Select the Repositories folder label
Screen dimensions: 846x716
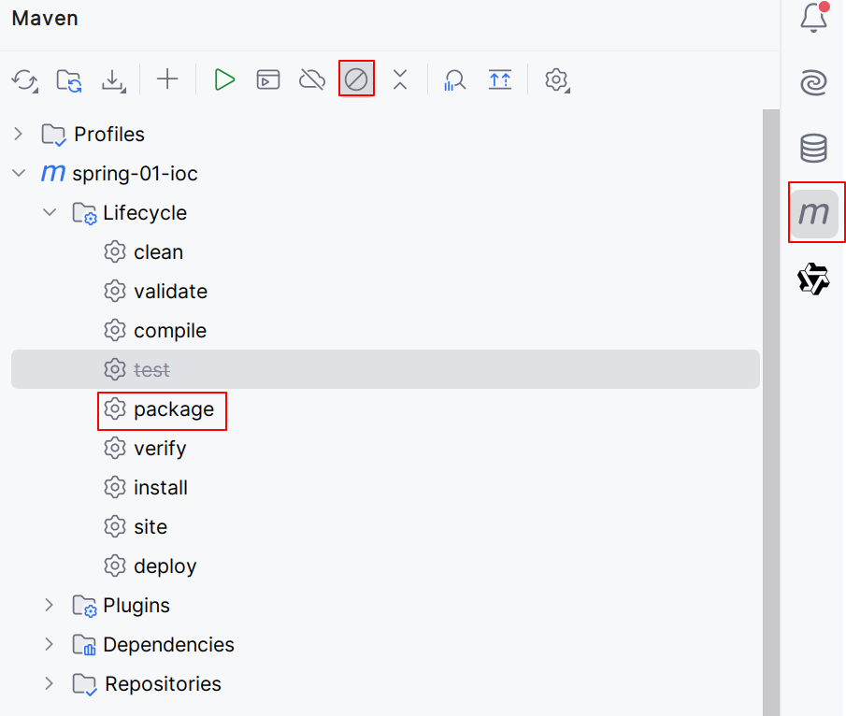(x=163, y=684)
